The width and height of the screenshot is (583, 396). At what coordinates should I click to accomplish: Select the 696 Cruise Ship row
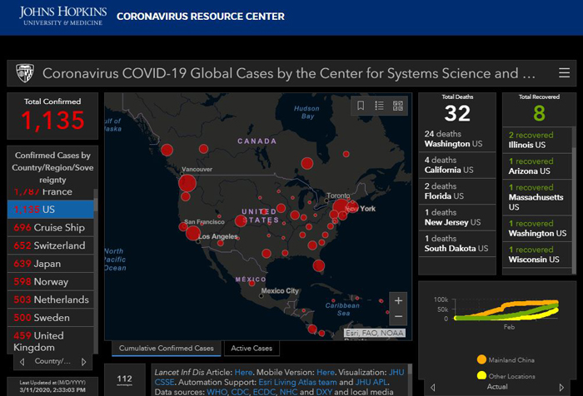point(51,227)
